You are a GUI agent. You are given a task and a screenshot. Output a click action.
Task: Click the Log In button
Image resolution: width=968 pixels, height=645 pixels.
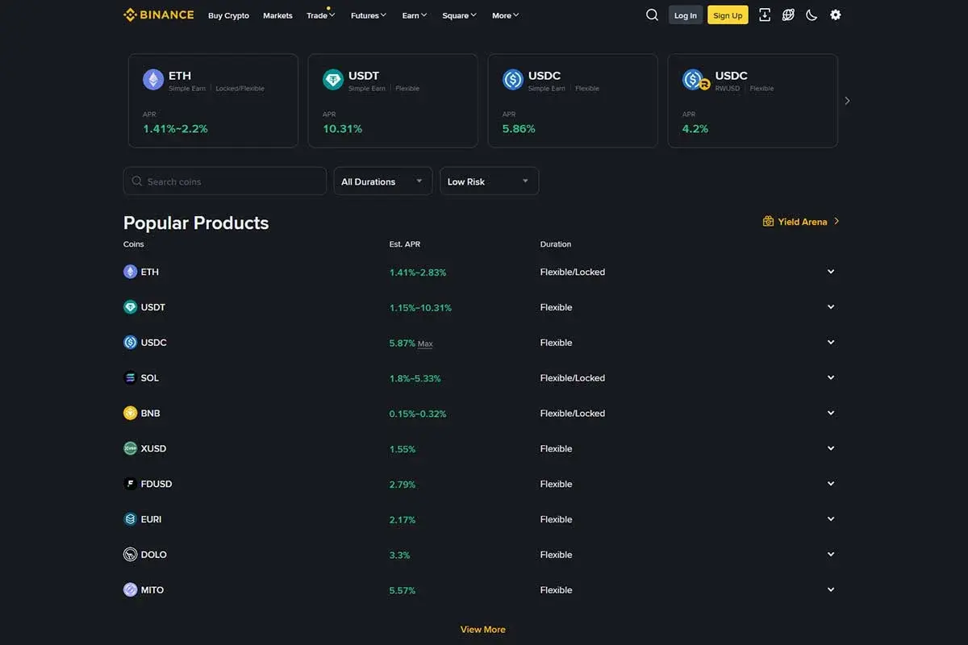click(x=685, y=15)
